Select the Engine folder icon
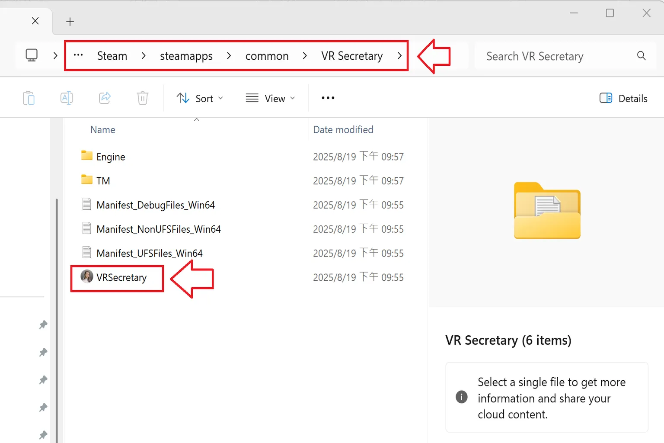The width and height of the screenshot is (664, 443). [x=87, y=156]
